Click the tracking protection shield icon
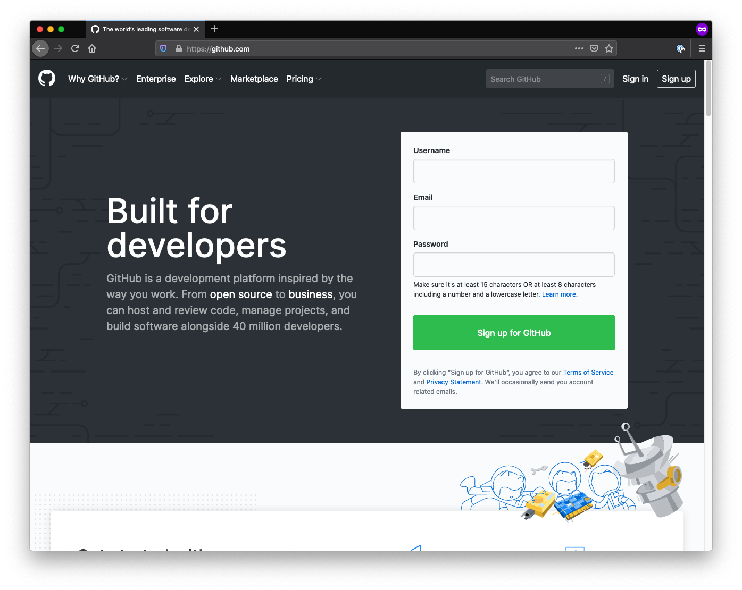 pyautogui.click(x=163, y=48)
